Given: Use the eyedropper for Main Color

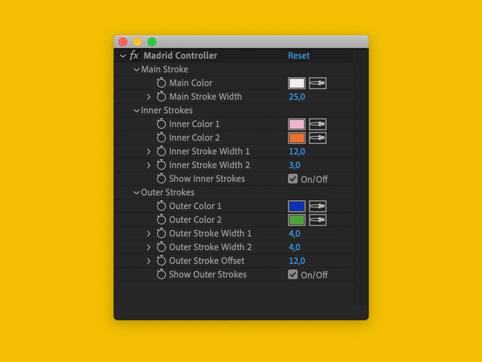Looking at the screenshot, I should (x=318, y=83).
